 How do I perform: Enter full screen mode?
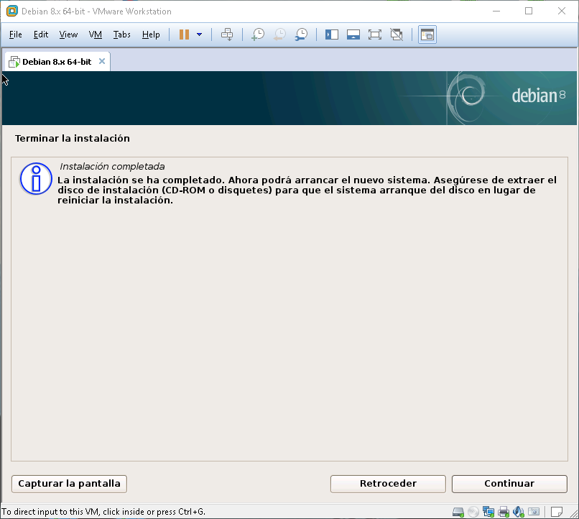point(374,35)
